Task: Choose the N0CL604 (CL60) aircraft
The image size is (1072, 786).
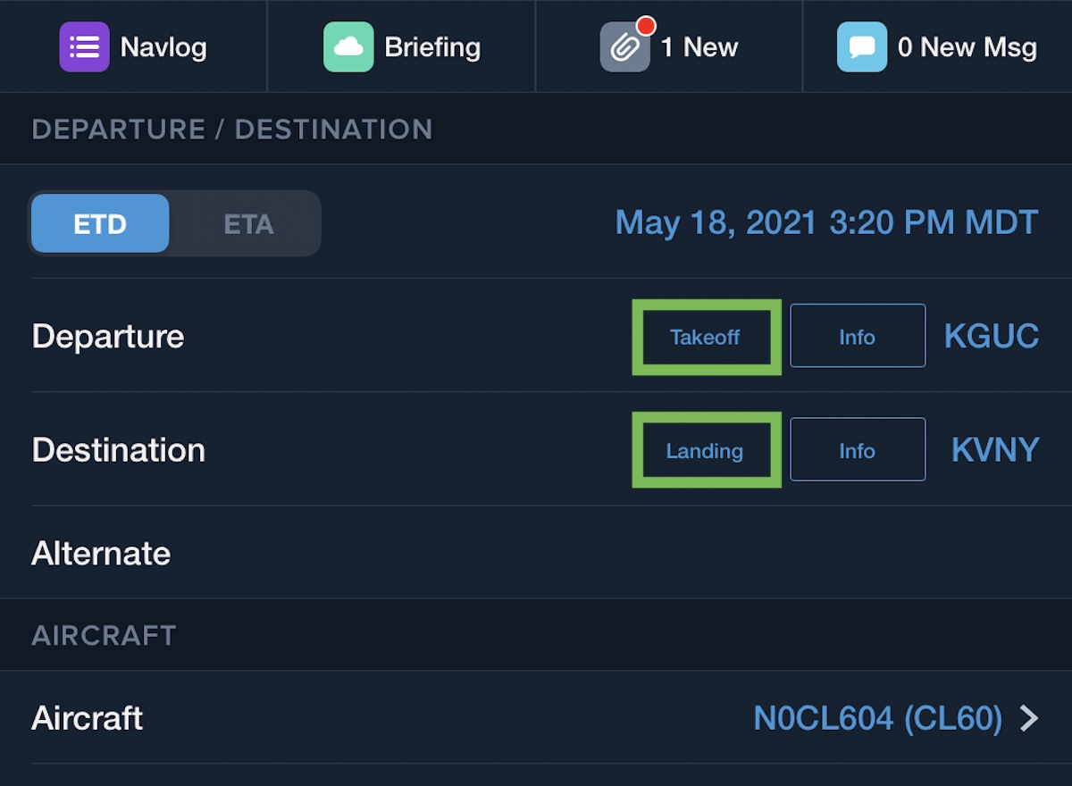Action: pos(877,718)
